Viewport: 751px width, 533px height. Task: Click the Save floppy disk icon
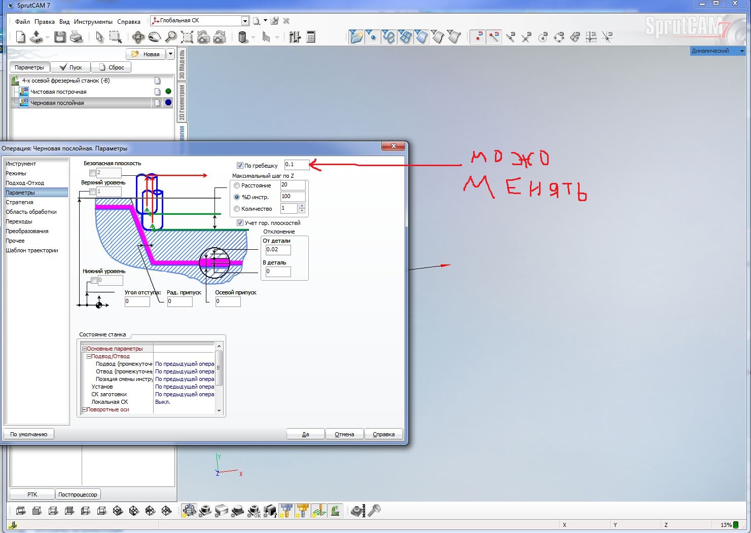[60, 37]
